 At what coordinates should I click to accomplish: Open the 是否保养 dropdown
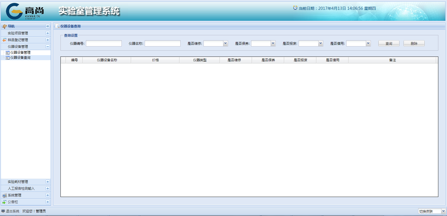point(273,43)
